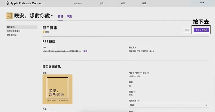Select 節目資訊 in the sidebar
The height and width of the screenshot is (112, 215).
(x=21, y=27)
